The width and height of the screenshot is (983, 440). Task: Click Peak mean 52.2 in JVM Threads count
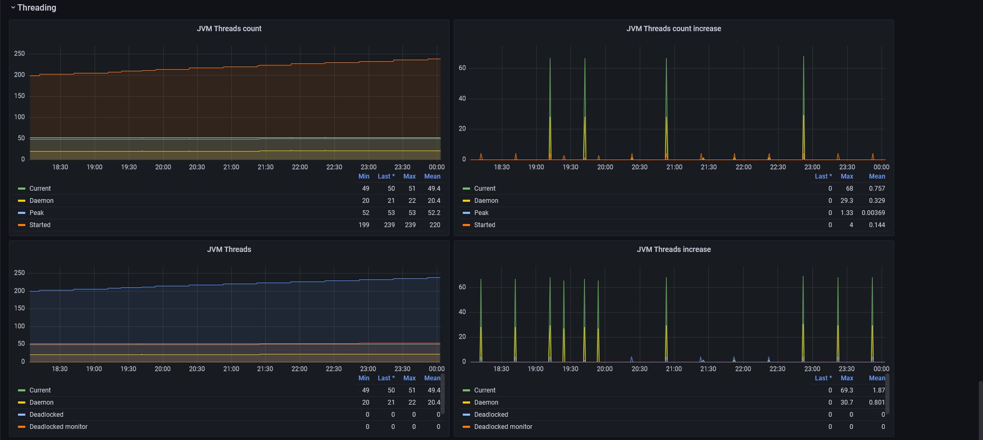pyautogui.click(x=434, y=213)
